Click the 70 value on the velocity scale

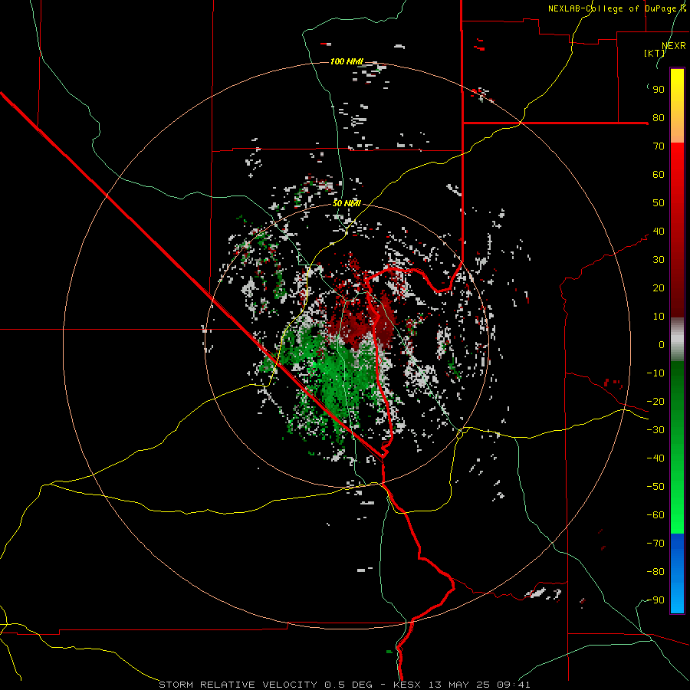tap(659, 146)
